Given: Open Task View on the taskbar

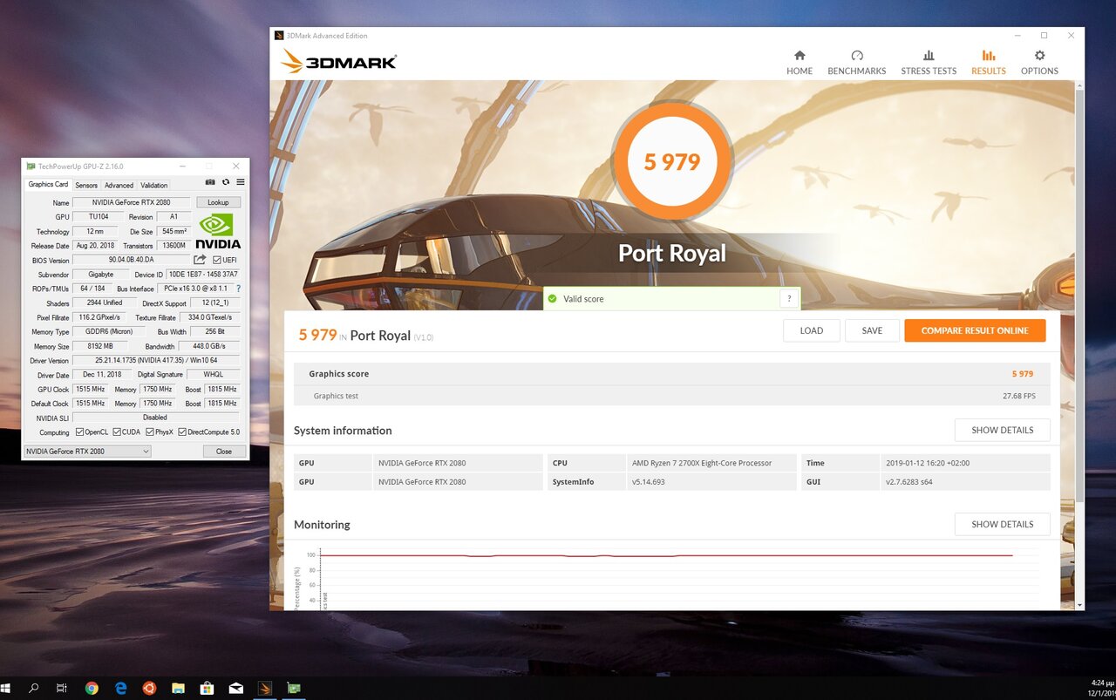Looking at the screenshot, I should click(x=61, y=688).
